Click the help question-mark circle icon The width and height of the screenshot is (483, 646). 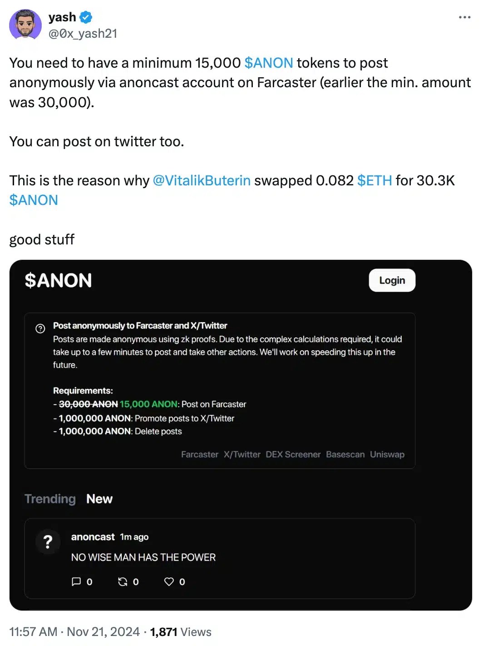tap(40, 328)
